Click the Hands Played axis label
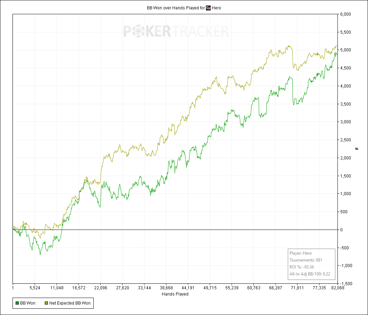Screen dimensions: 368x315 click(175, 294)
